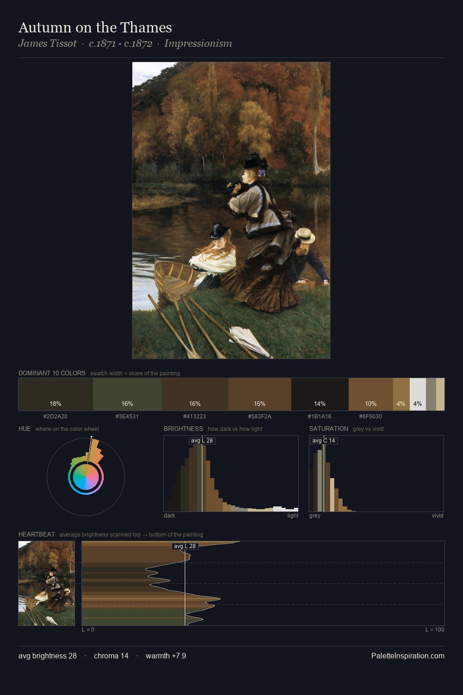The width and height of the screenshot is (463, 695).
Task: Click the dark olive #2D2A20 swatch at 18%
Action: point(56,394)
